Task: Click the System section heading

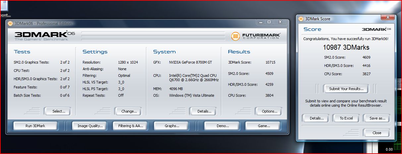Action: (x=164, y=52)
